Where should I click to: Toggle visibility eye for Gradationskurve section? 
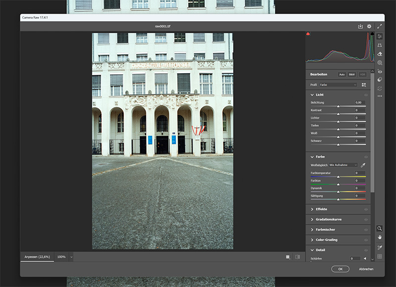pyautogui.click(x=366, y=220)
